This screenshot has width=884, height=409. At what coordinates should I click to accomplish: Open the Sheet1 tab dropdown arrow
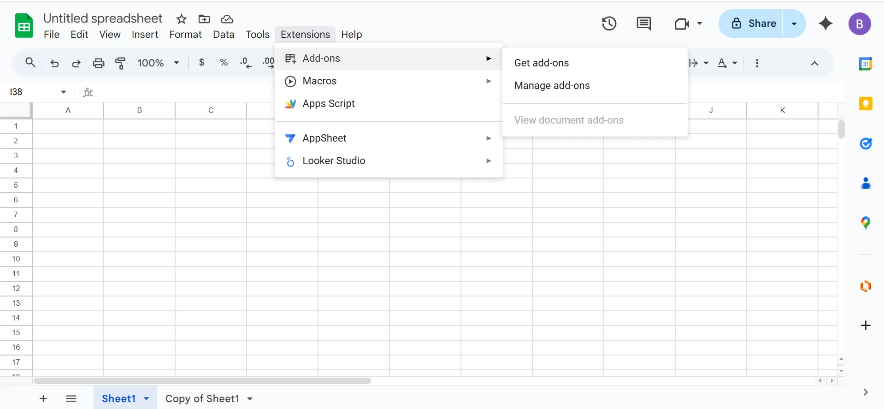click(x=147, y=399)
